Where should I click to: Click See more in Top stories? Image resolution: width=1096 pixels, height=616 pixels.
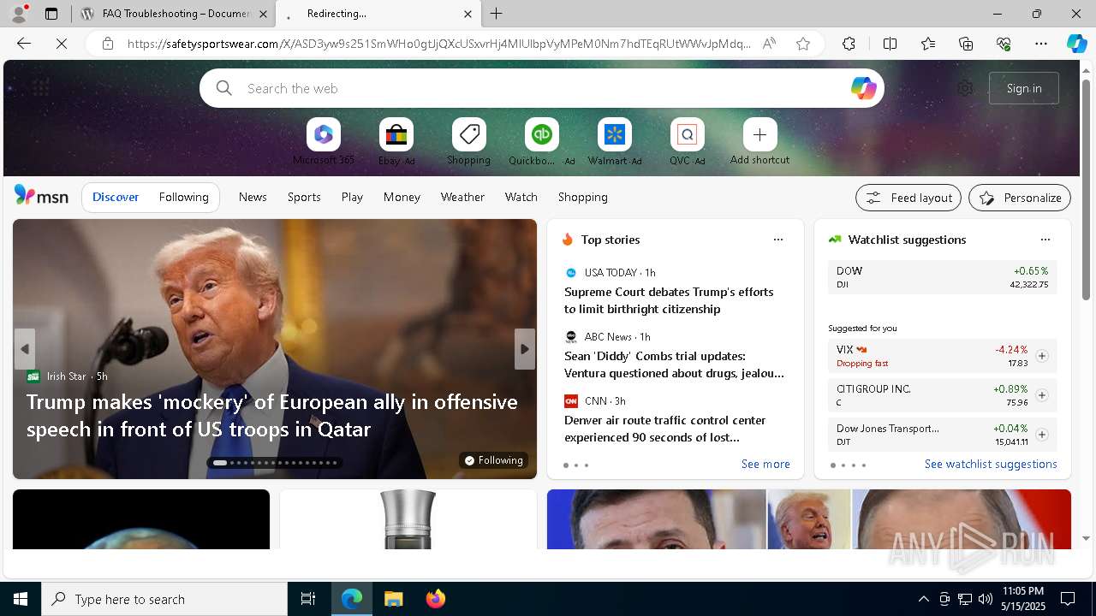point(765,464)
